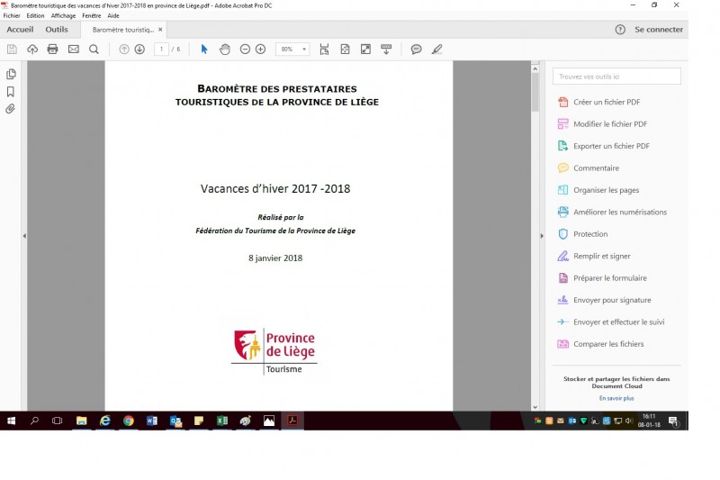Select the Baromètre touristiq... document tab
Viewport: 720px width, 480px height.
(x=123, y=30)
